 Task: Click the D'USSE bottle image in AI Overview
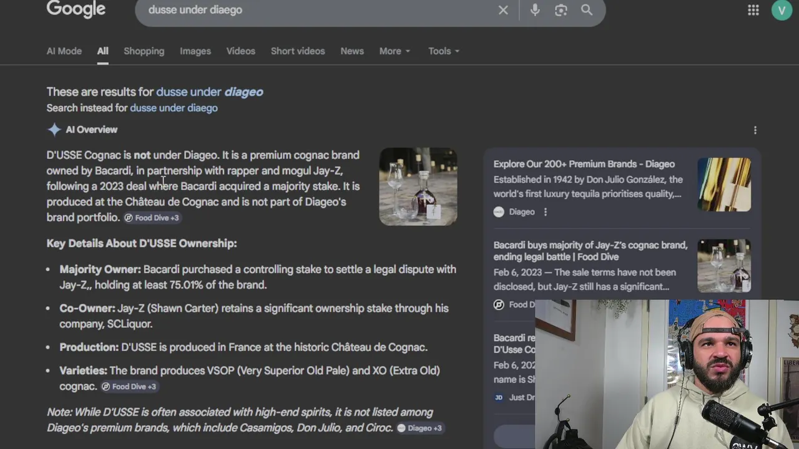click(x=418, y=186)
